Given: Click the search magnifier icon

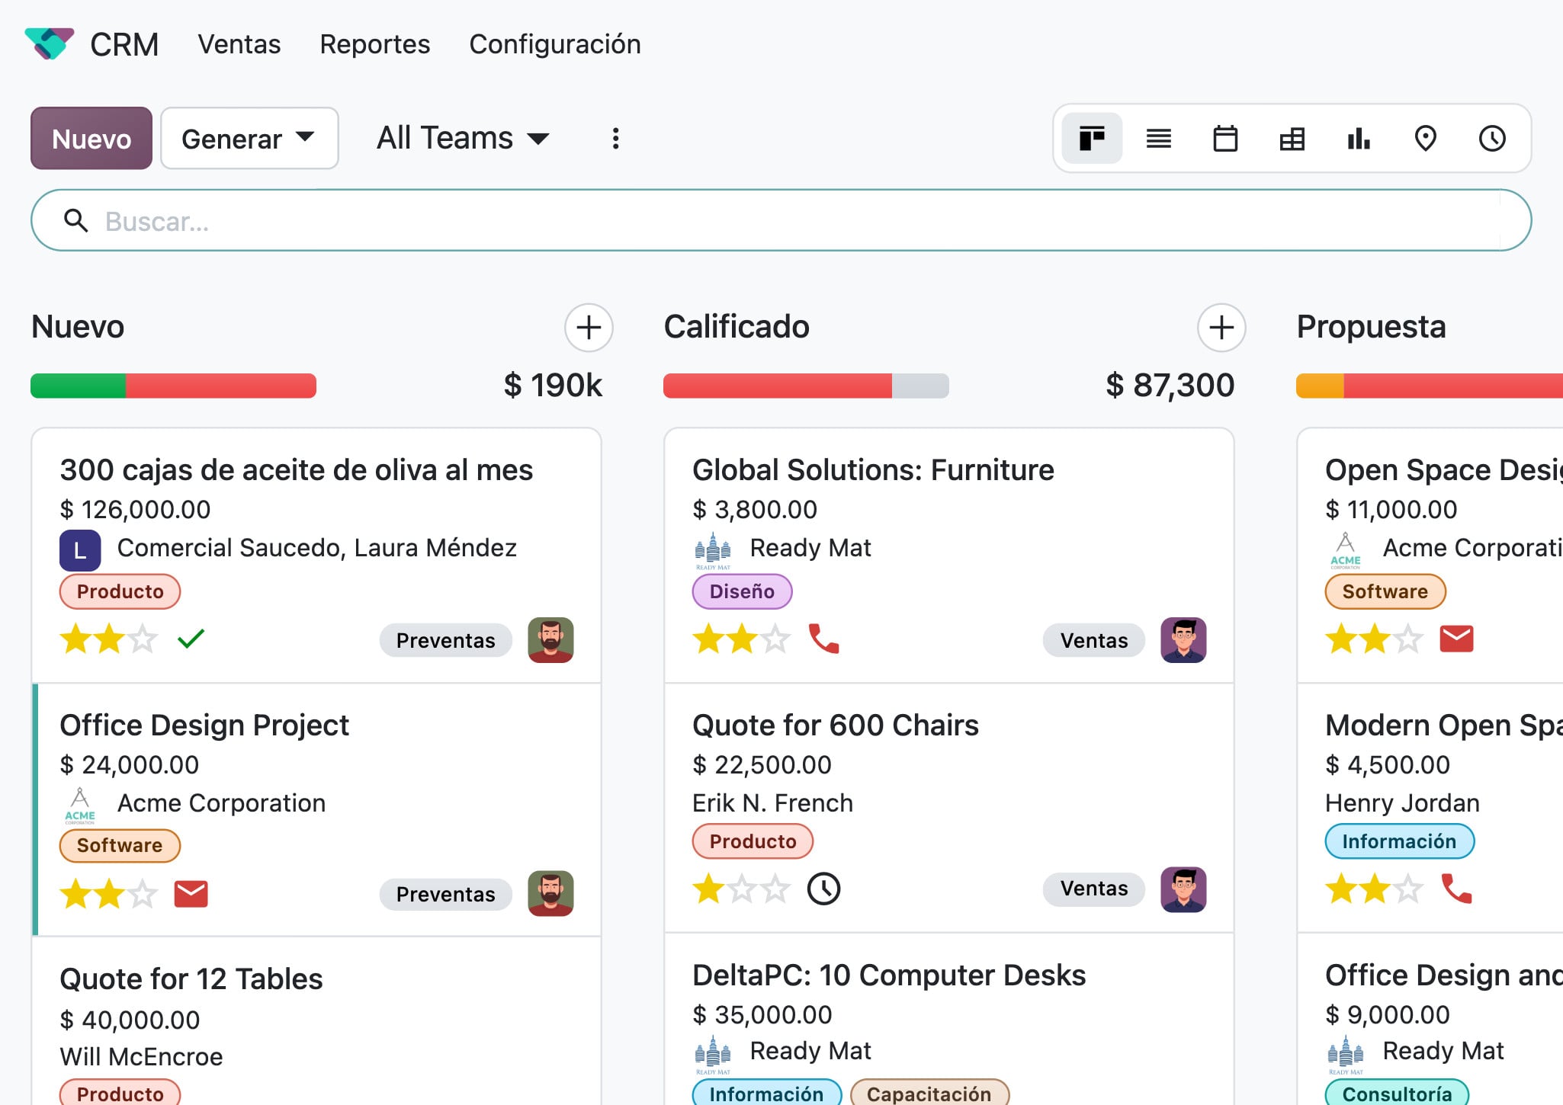Looking at the screenshot, I should click(x=75, y=220).
